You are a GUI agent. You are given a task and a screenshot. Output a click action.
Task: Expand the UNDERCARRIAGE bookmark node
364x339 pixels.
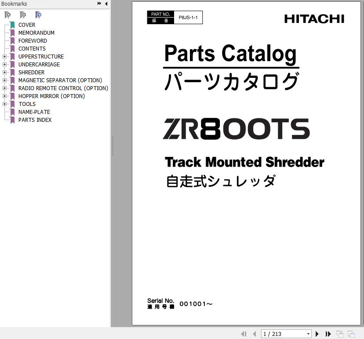4,65
